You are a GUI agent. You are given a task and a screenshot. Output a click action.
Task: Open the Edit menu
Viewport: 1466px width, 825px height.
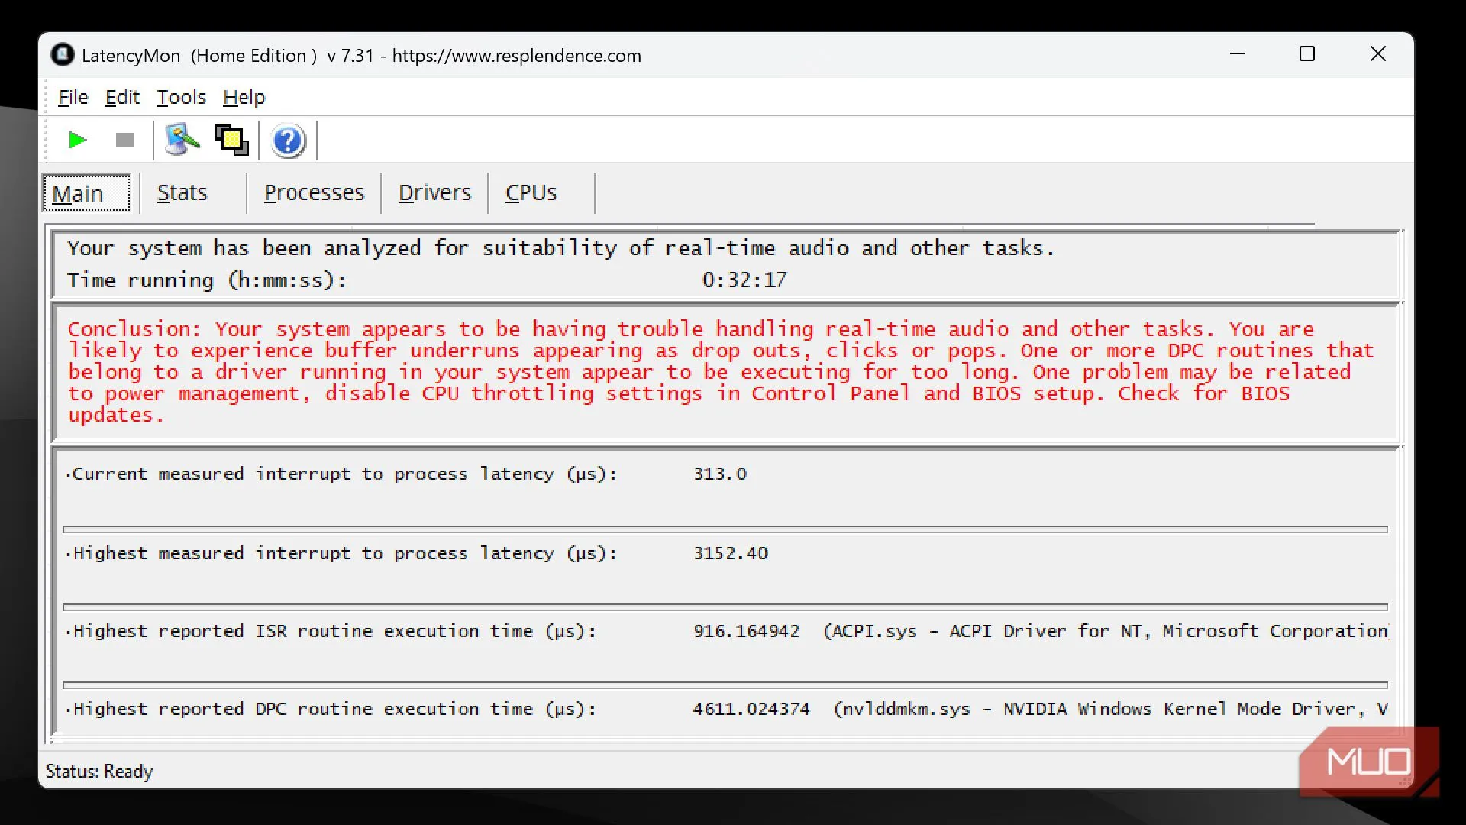122,97
